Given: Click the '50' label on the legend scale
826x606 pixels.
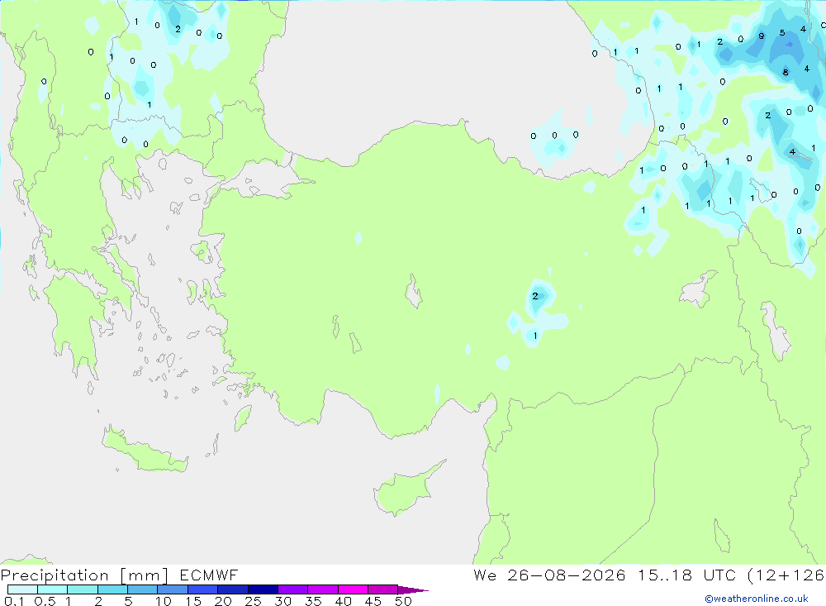Looking at the screenshot, I should pyautogui.click(x=403, y=601).
